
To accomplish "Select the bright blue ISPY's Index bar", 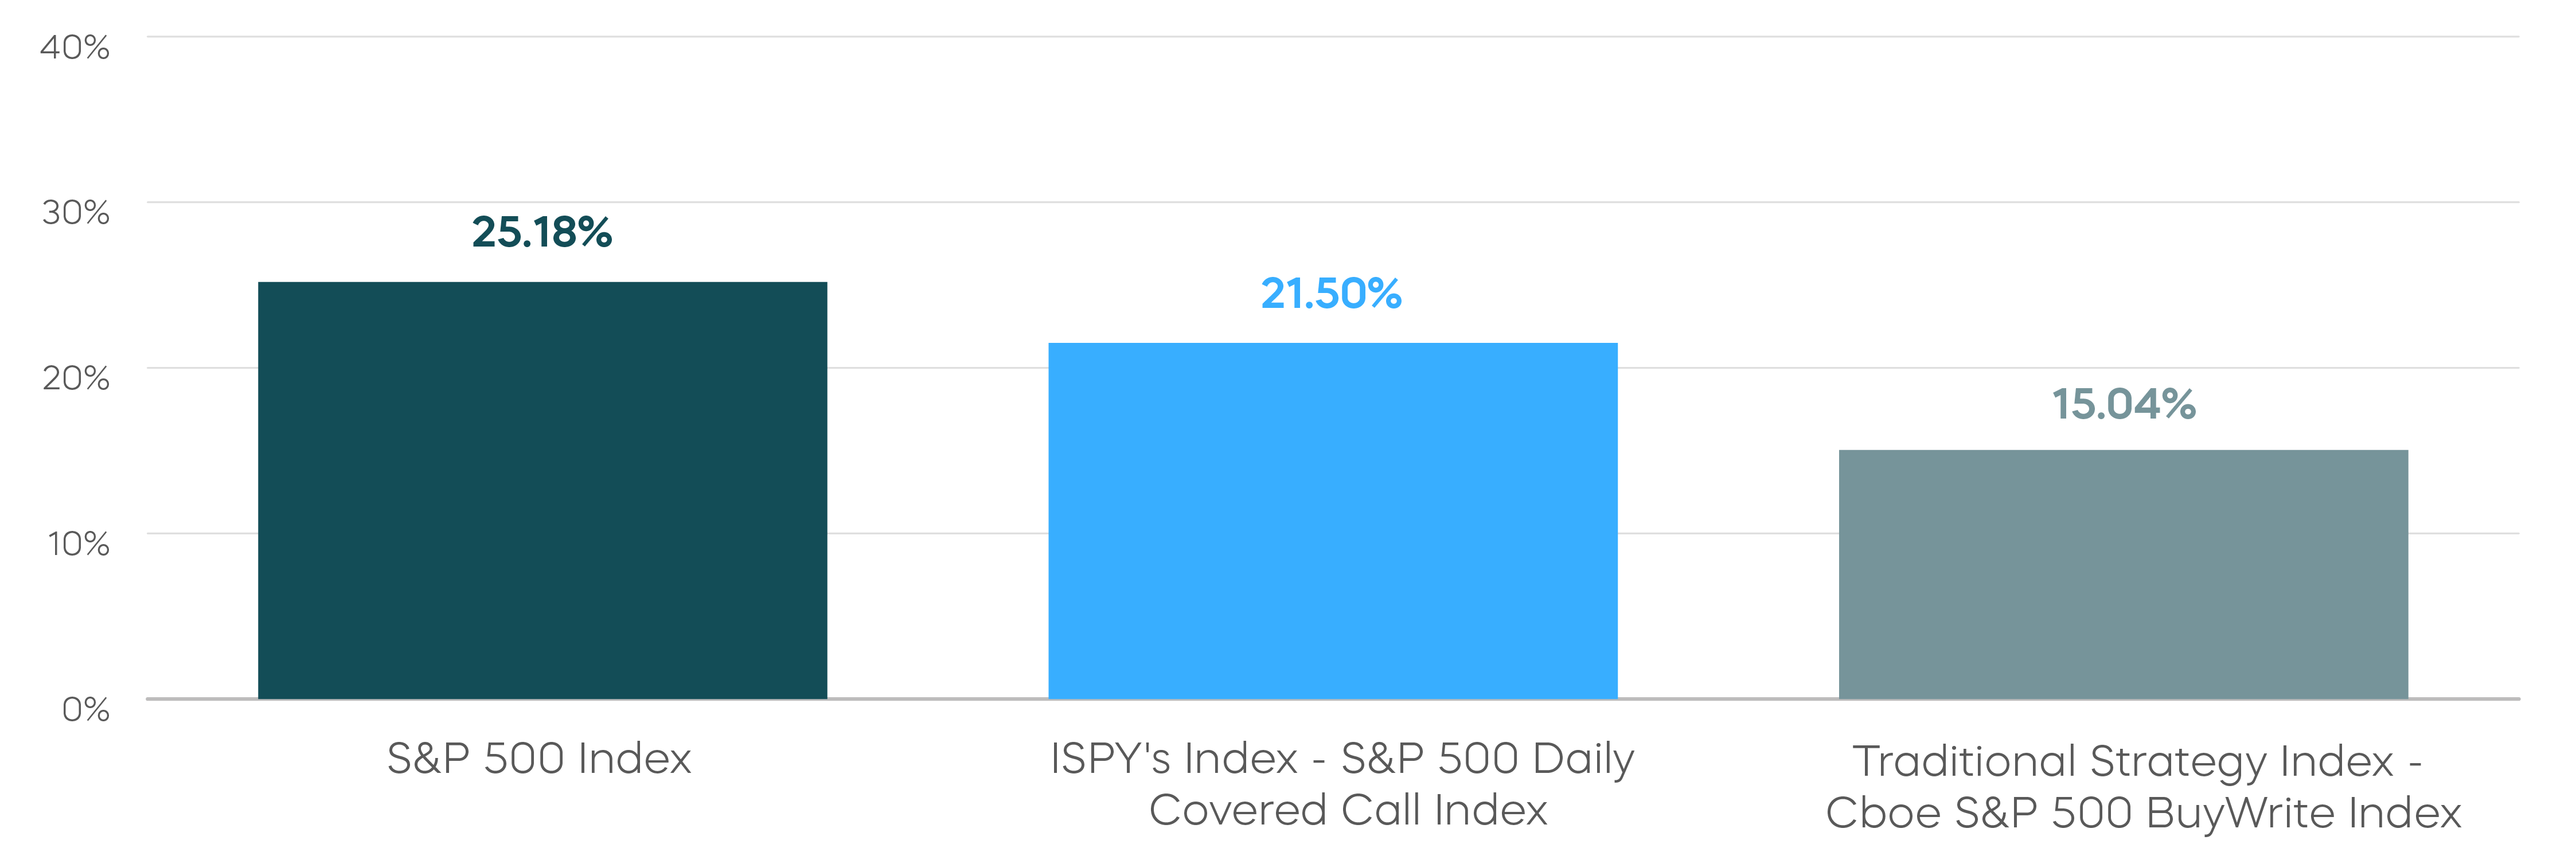I will [x=1332, y=520].
